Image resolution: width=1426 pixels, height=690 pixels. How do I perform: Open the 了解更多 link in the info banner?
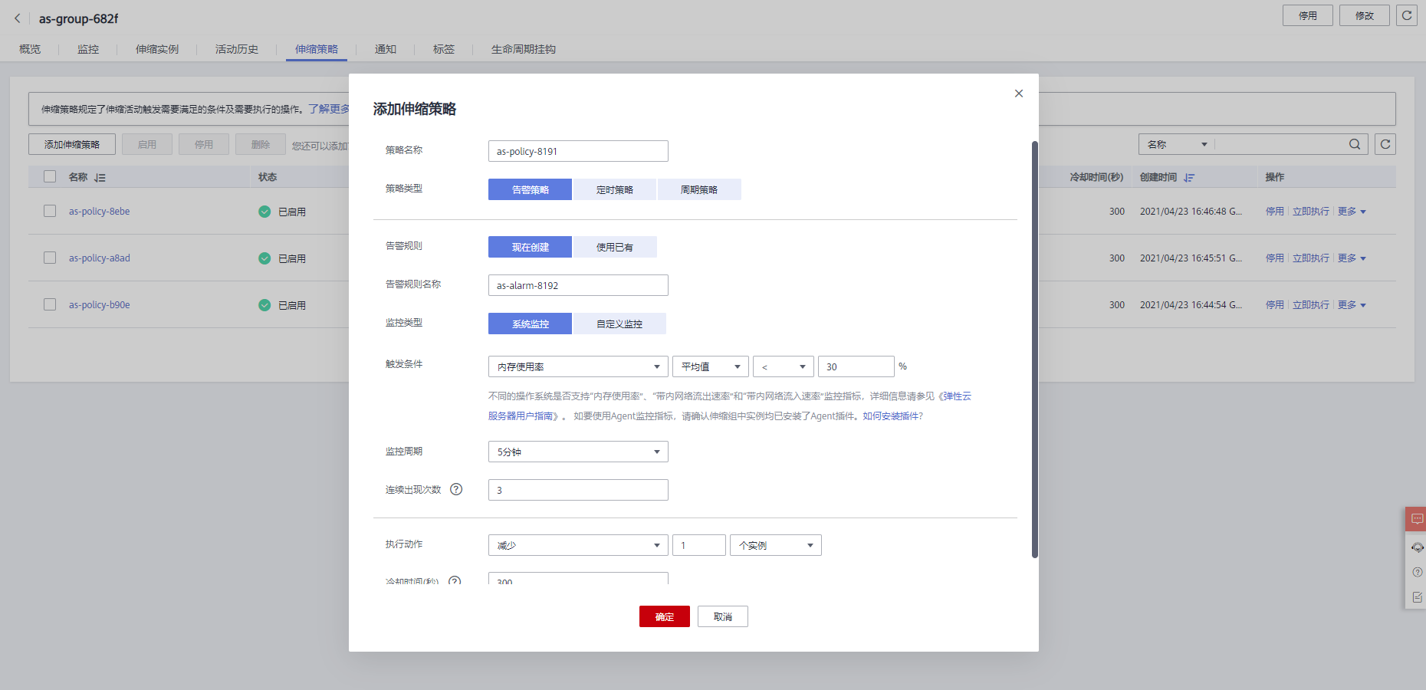click(329, 109)
